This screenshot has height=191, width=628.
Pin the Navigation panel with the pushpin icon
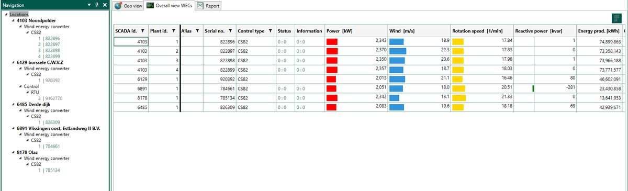(x=96, y=4)
